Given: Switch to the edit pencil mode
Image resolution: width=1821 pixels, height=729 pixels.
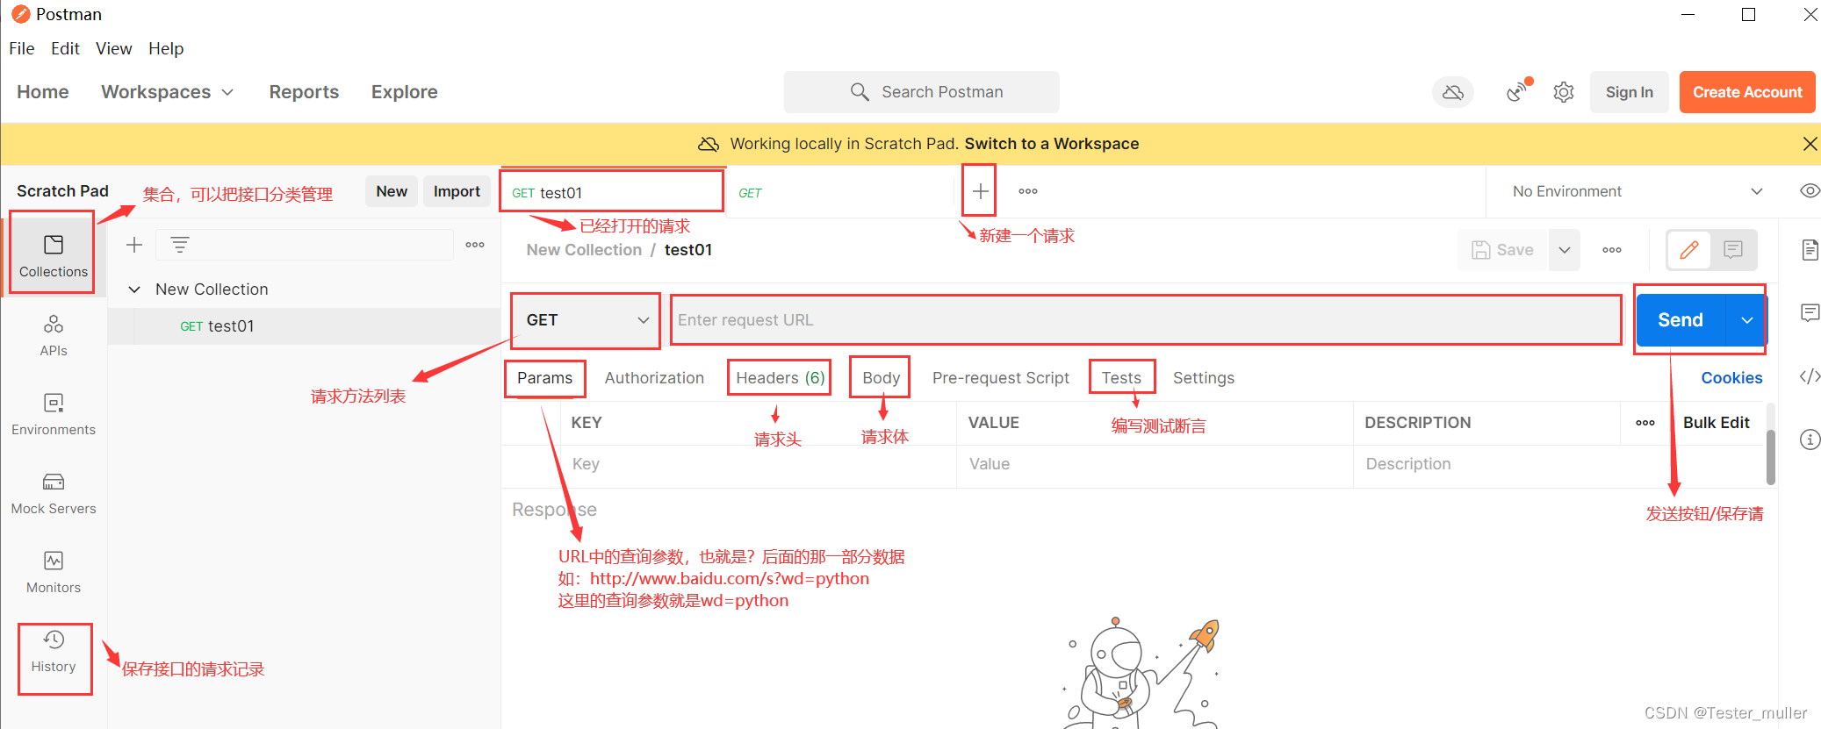Looking at the screenshot, I should pyautogui.click(x=1689, y=250).
